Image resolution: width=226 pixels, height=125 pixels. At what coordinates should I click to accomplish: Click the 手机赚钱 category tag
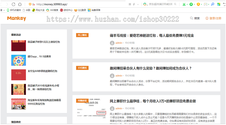pos(82,68)
